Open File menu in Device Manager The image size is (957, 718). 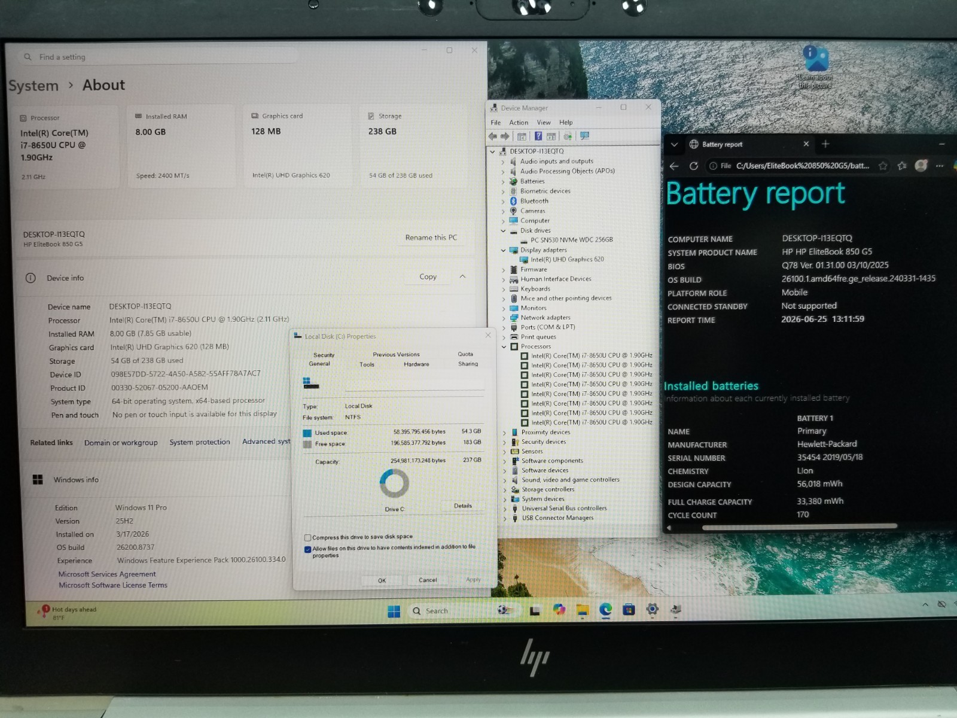click(x=496, y=123)
